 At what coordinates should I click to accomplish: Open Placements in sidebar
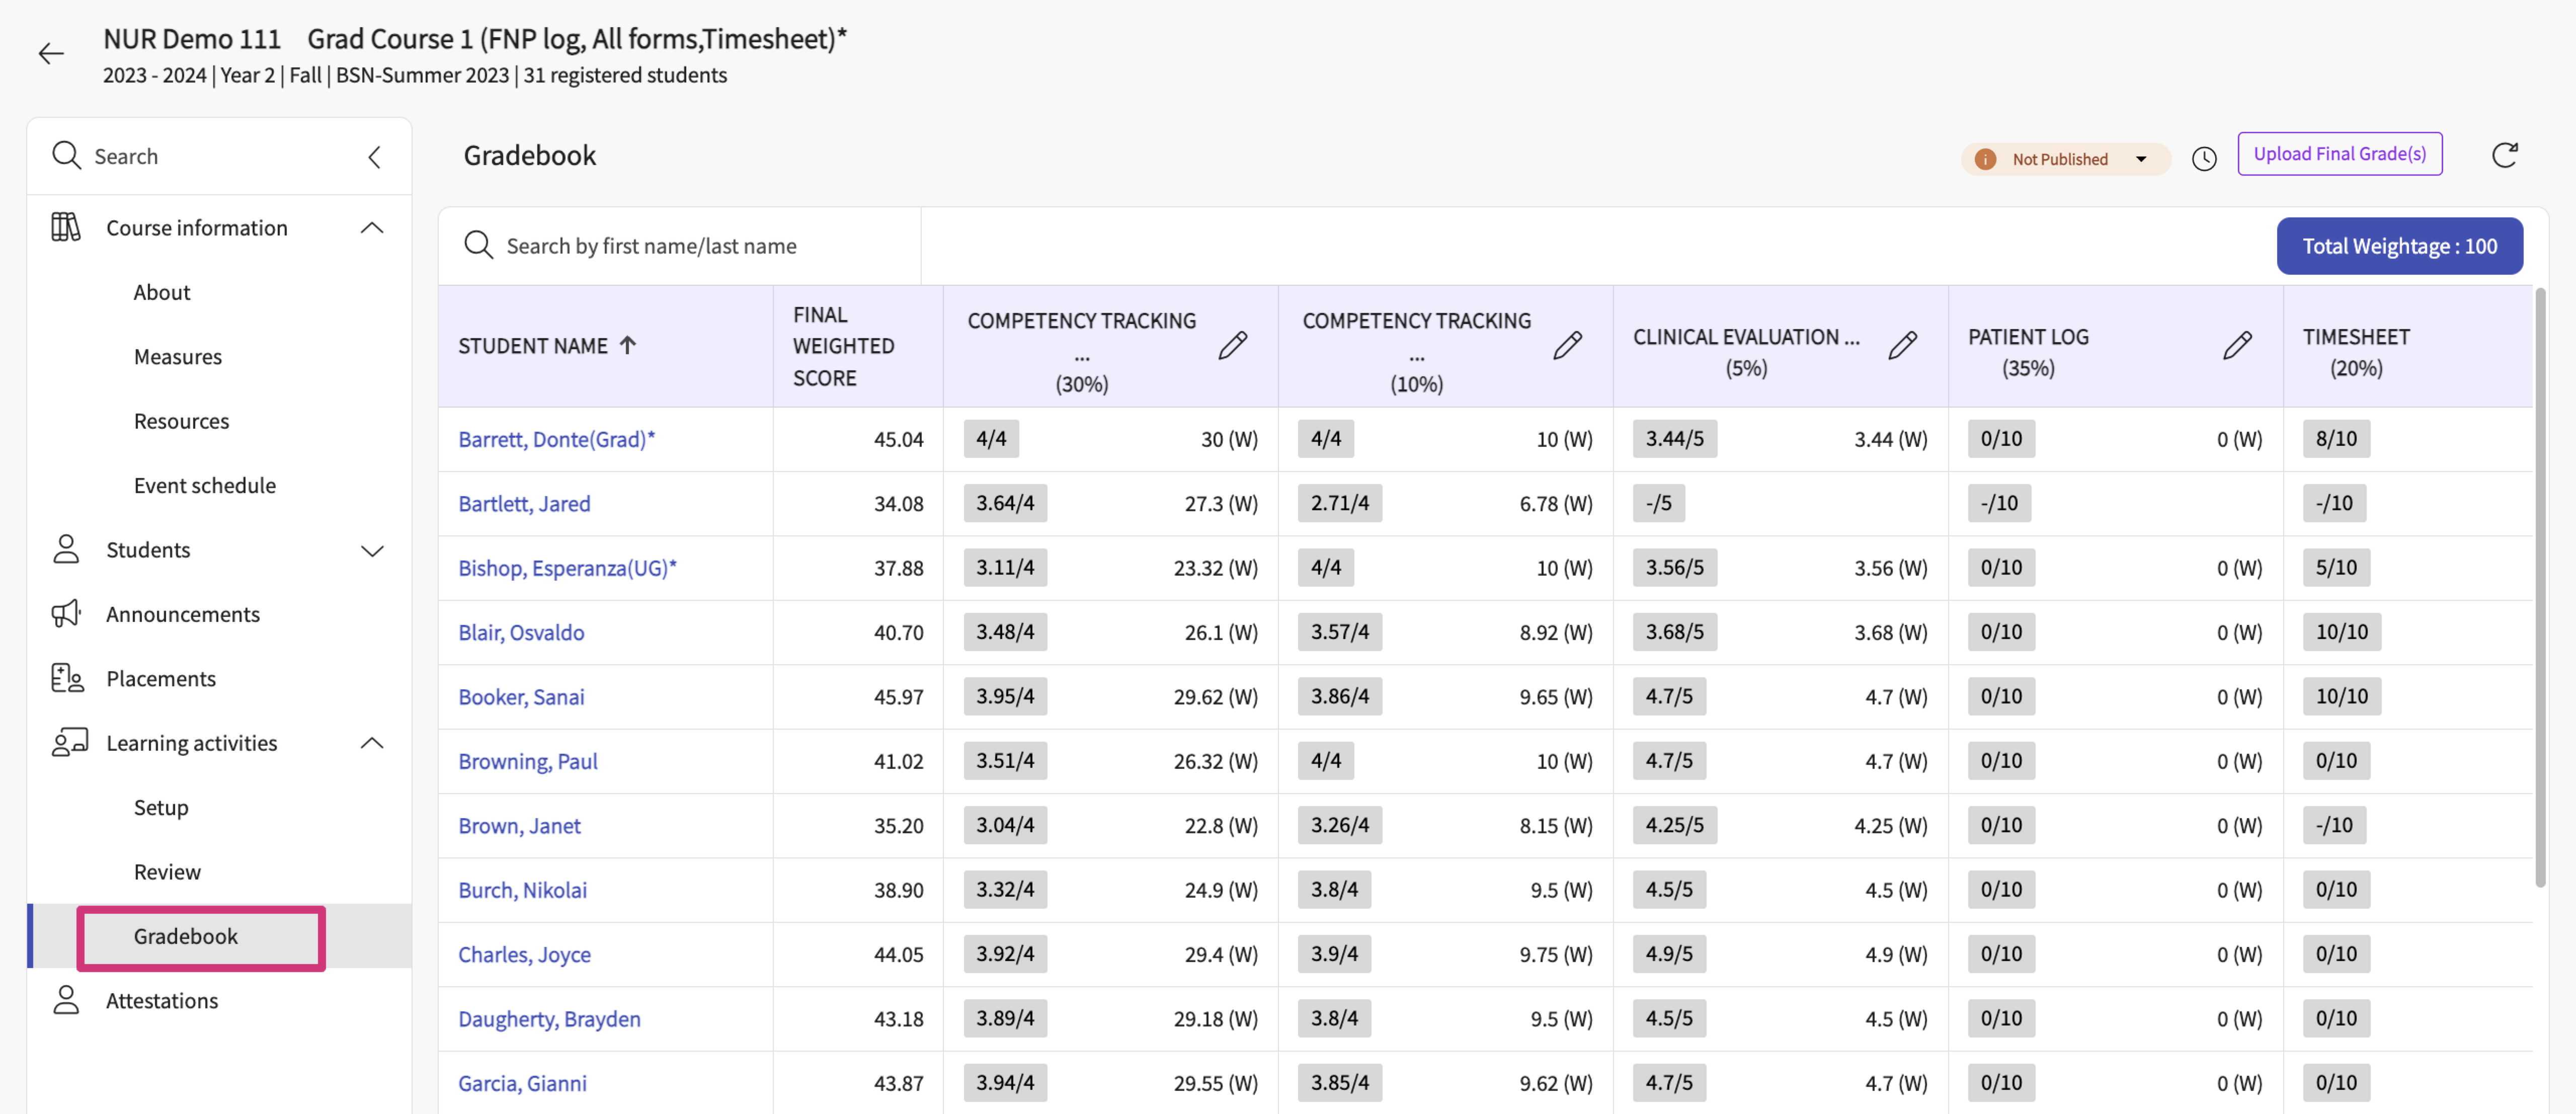coord(161,679)
